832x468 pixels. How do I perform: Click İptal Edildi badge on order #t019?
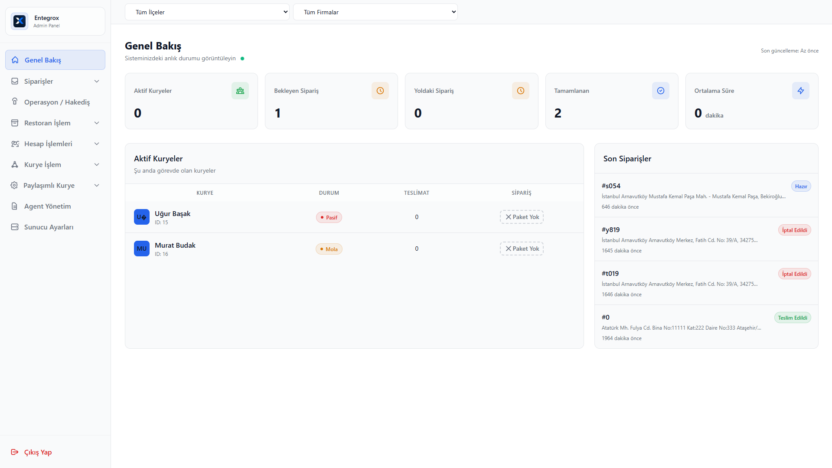794,274
